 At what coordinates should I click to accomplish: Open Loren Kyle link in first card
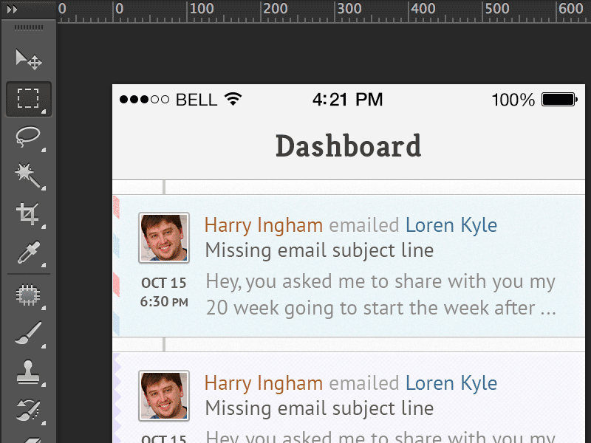click(451, 226)
